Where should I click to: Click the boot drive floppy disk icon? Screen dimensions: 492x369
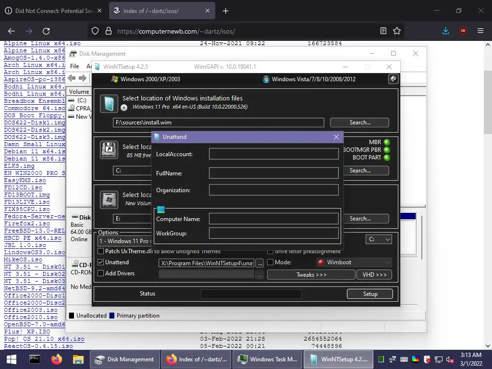[109, 150]
